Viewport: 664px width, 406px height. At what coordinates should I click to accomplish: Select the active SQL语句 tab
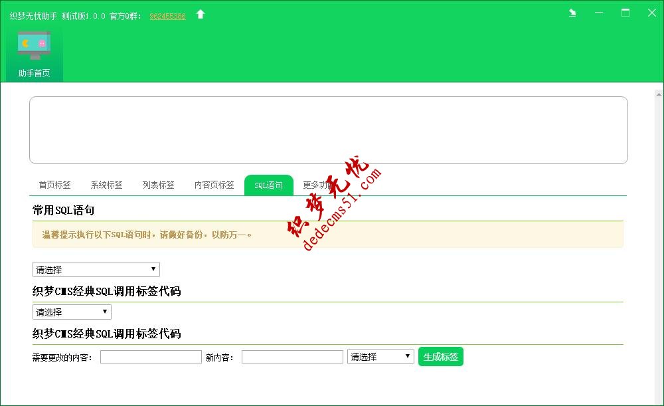point(268,185)
